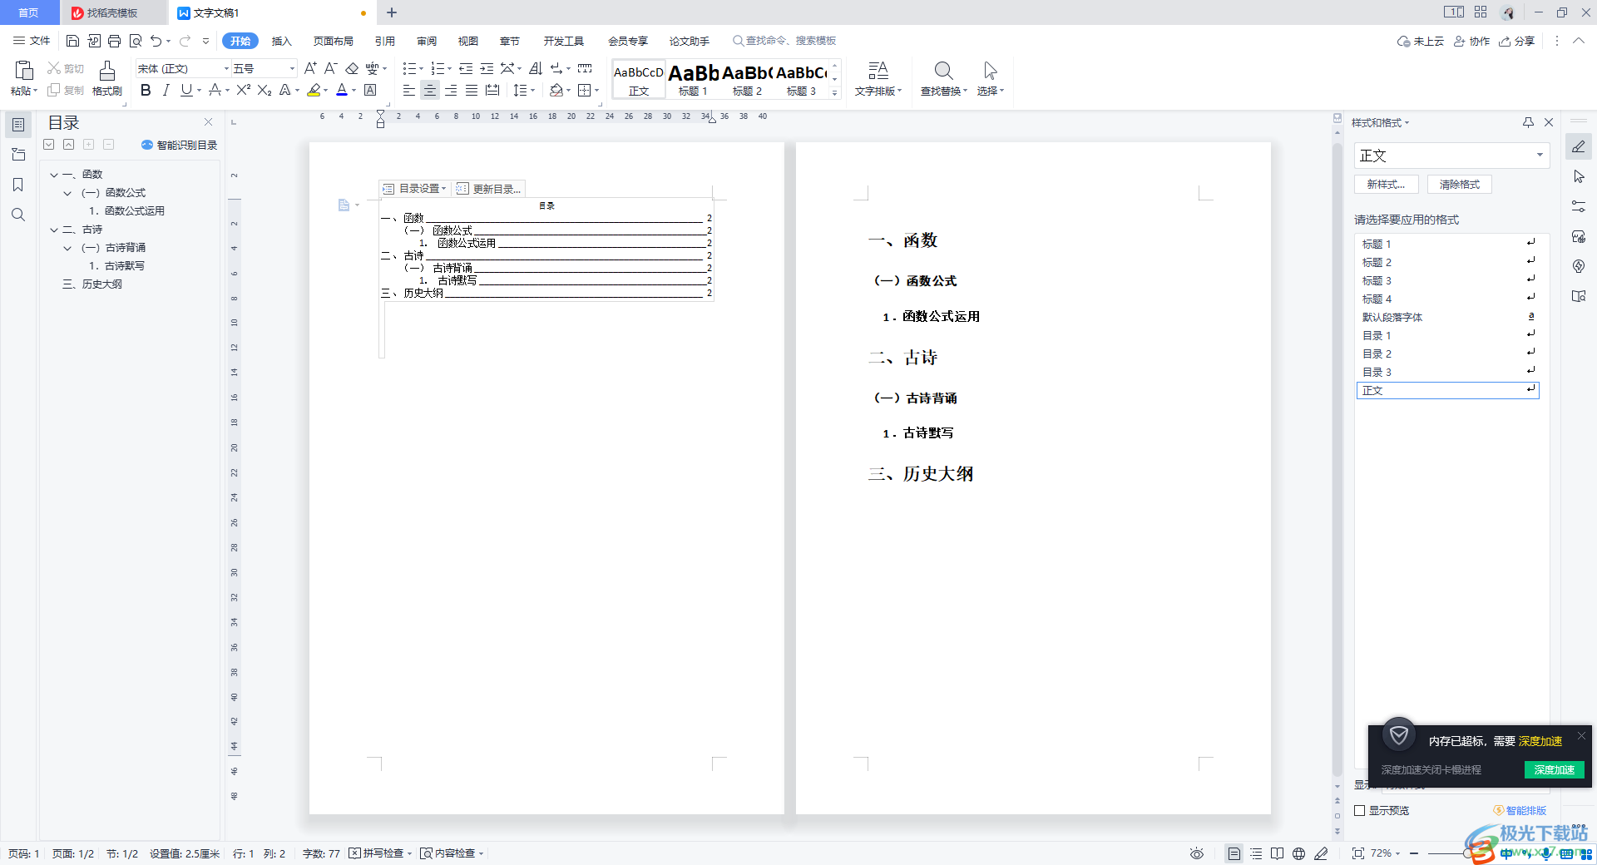Screen dimensions: 1597x865
Task: Toggle Center alignment
Action: pos(430,90)
